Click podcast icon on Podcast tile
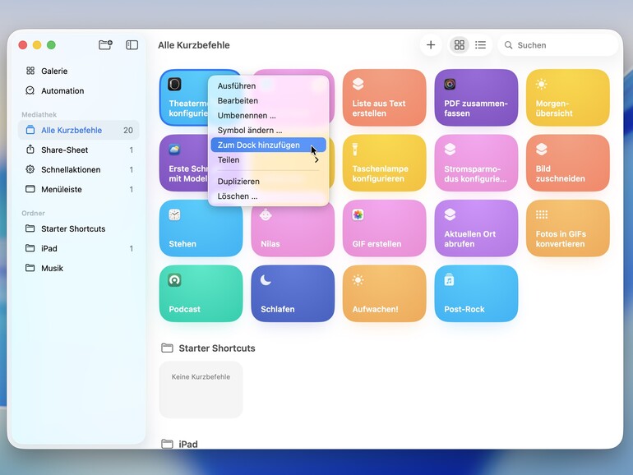633x475 pixels. click(174, 280)
